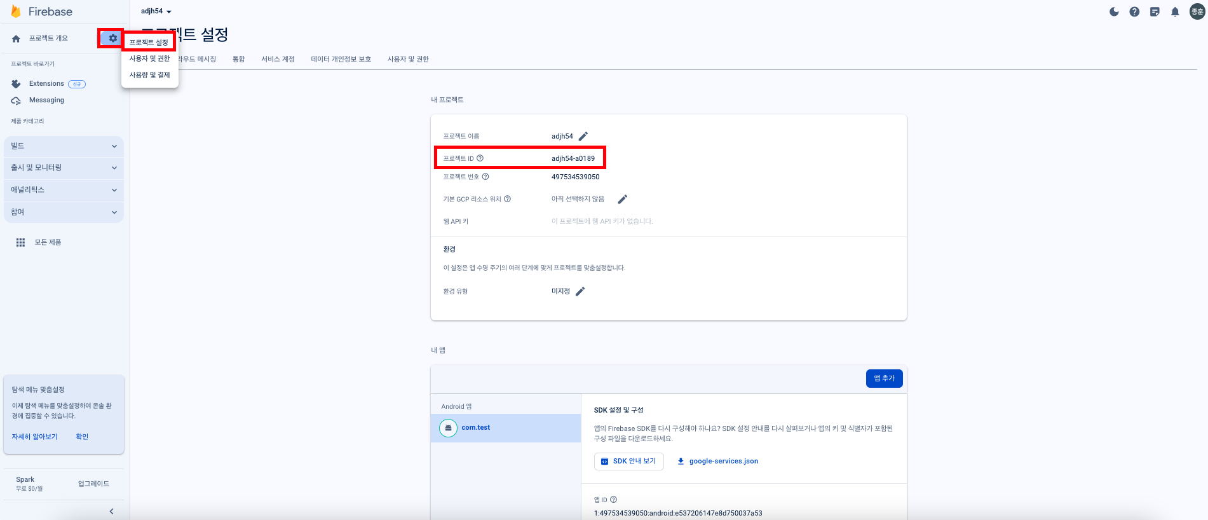Screen dimensions: 1208x520
Task: Click the 업그레이드 button
Action: [x=93, y=484]
